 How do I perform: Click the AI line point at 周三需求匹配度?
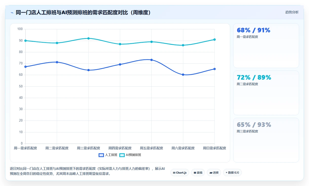[88, 38]
